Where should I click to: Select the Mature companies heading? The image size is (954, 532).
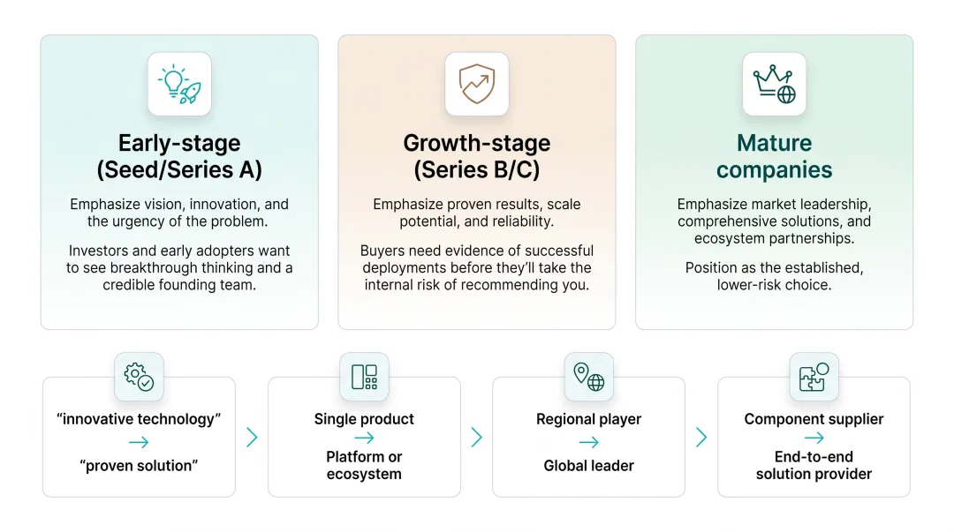click(x=774, y=156)
